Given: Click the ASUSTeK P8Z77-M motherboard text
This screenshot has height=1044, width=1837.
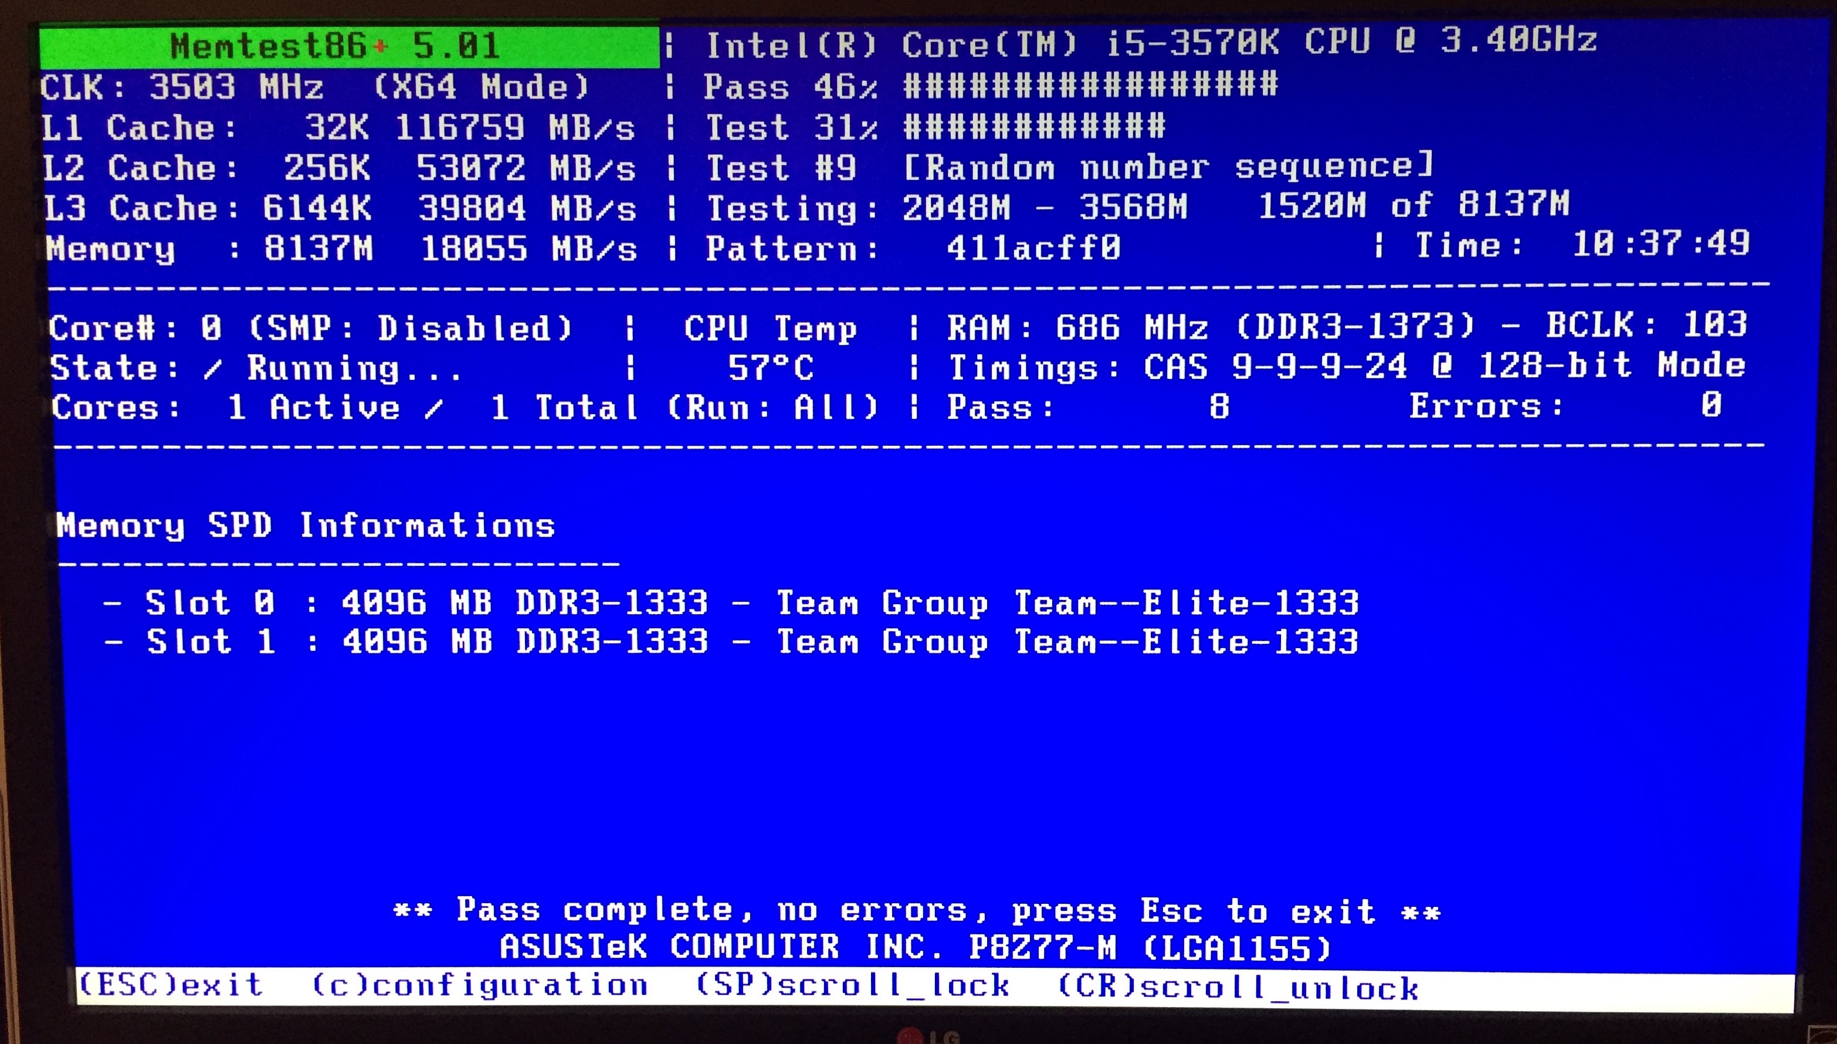Looking at the screenshot, I should tap(915, 947).
